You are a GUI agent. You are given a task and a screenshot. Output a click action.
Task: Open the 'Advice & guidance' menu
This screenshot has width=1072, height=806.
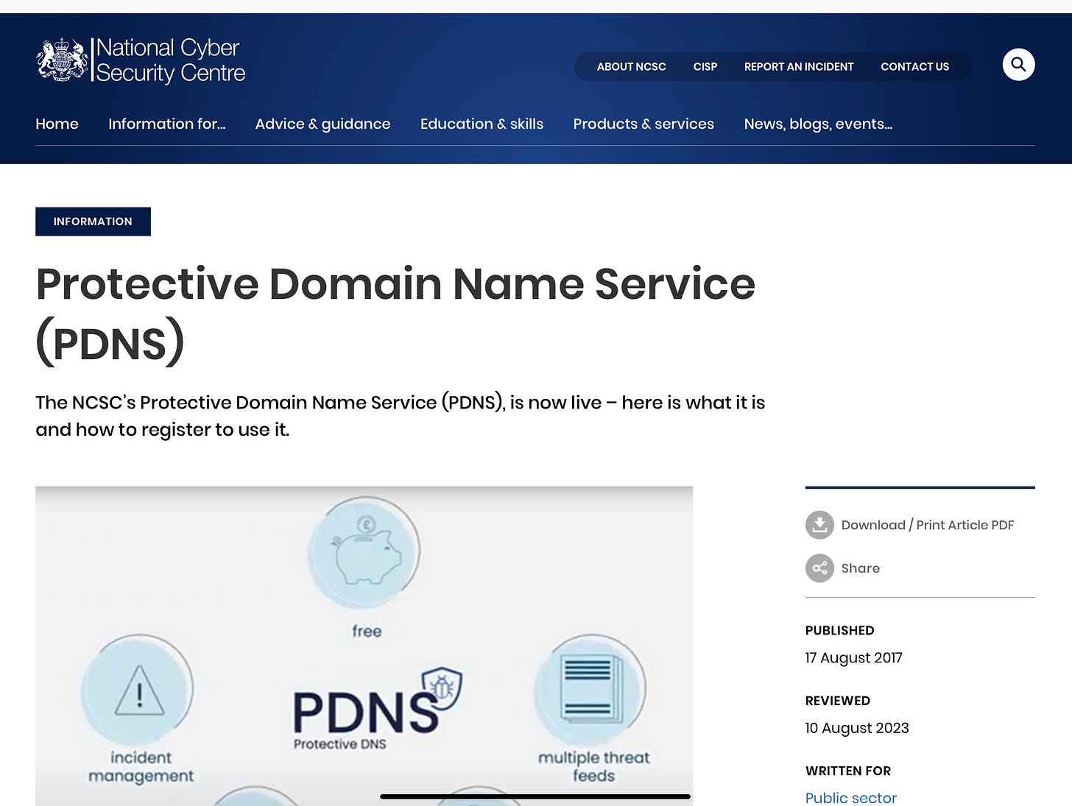[x=322, y=124]
